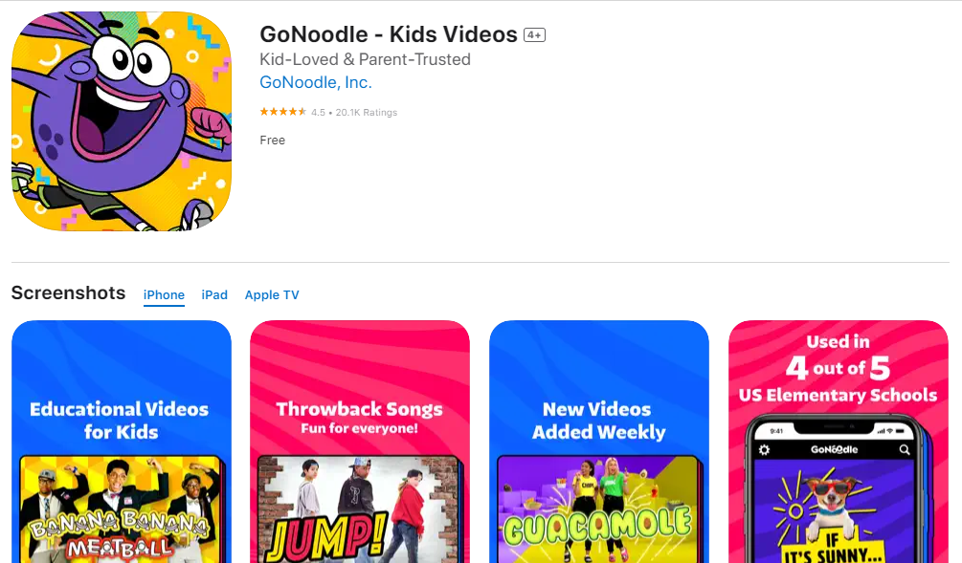Open the Apple TV screenshots tab
The width and height of the screenshot is (962, 563).
click(x=272, y=294)
